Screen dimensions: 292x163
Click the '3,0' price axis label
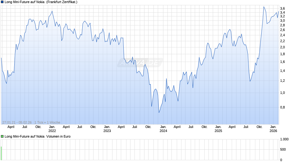[282, 21]
